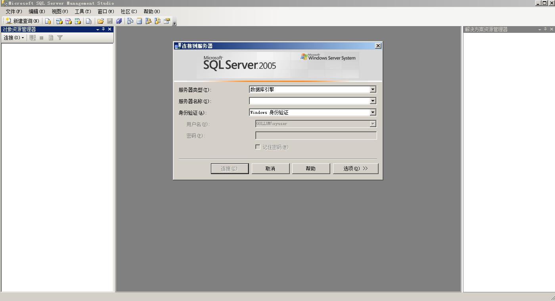This screenshot has height=301, width=555.
Task: Click the 服务器类型(T): label
Action: click(195, 90)
